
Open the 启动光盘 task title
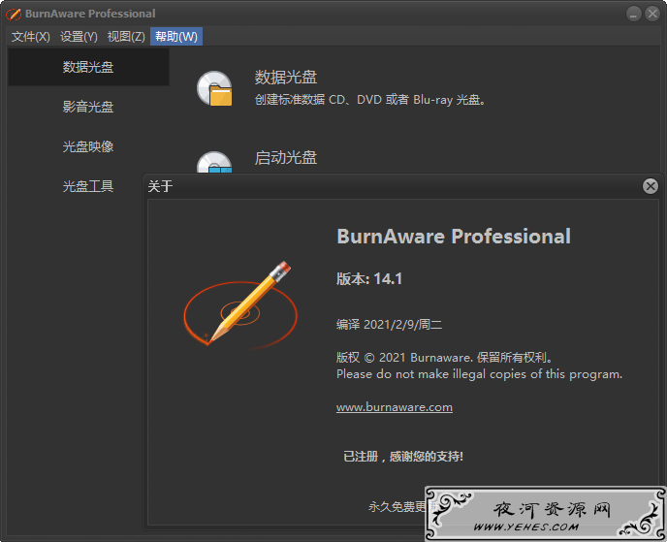point(286,157)
